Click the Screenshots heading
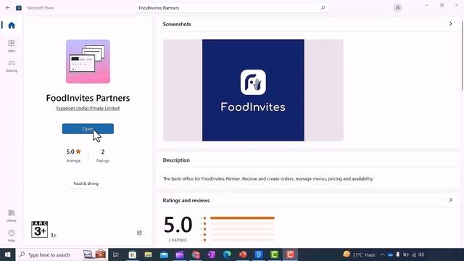The height and width of the screenshot is (261, 464). (177, 24)
